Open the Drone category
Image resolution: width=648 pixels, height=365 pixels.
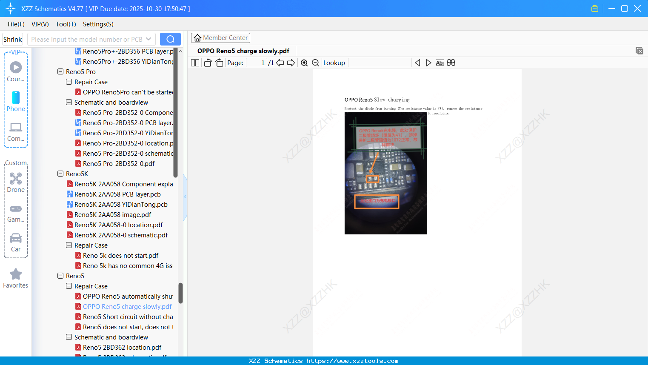tap(16, 182)
